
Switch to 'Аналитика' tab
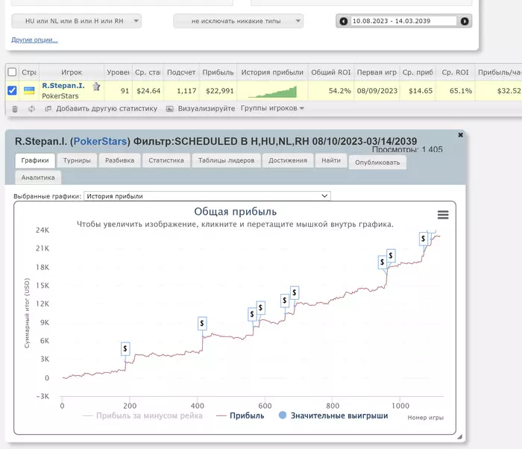coord(38,178)
